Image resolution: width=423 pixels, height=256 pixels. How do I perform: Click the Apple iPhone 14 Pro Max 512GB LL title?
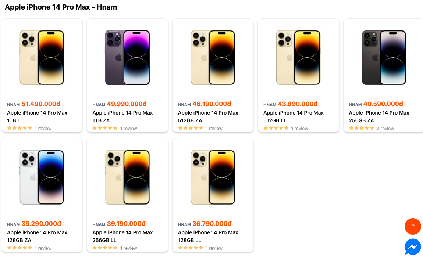pyautogui.click(x=294, y=116)
